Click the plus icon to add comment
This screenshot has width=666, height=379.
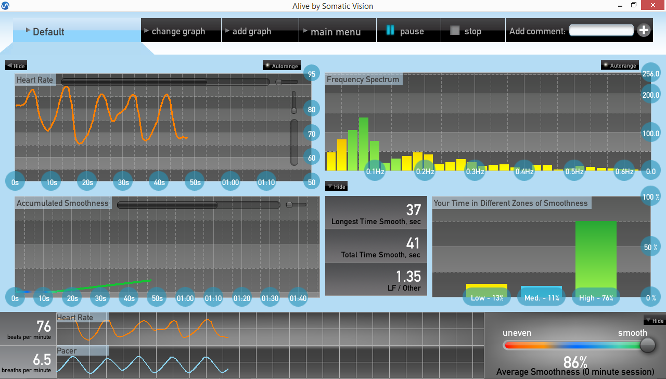point(644,30)
